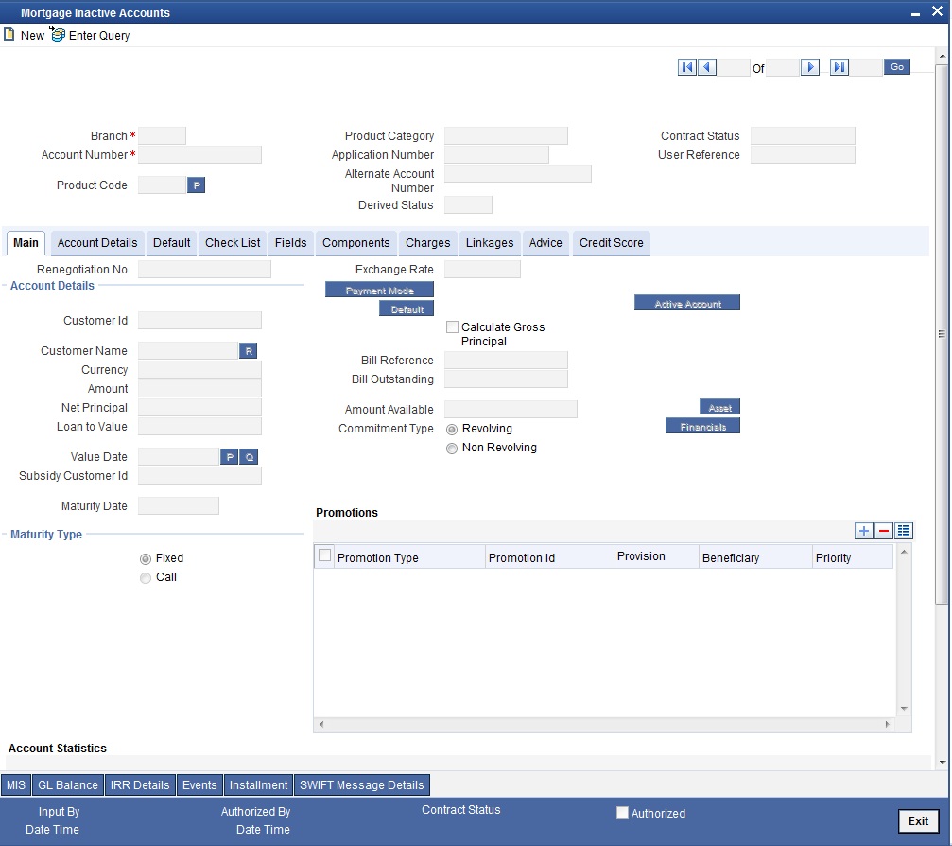Click the Branch input field
952x846 pixels.
coord(162,135)
